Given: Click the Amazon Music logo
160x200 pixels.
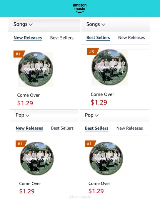Looking at the screenshot, I should [80, 8].
